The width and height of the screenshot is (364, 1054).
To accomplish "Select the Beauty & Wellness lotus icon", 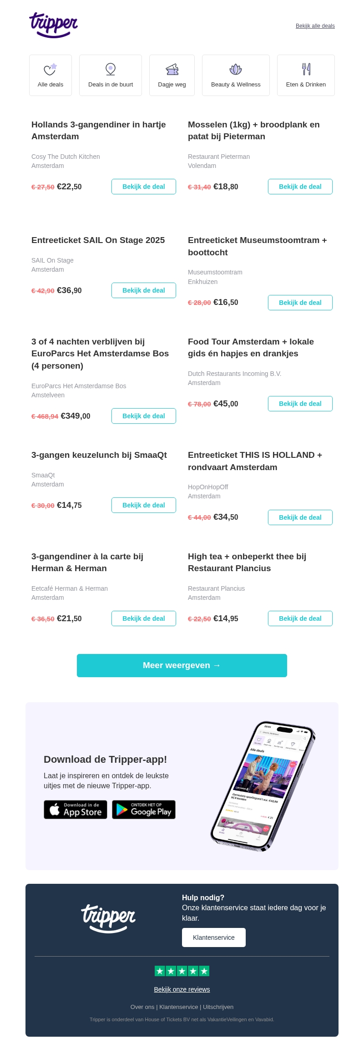I will point(236,69).
